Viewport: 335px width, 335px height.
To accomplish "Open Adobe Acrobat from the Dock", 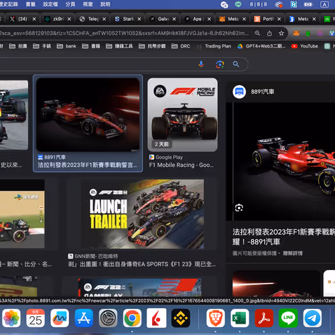I will [264, 318].
